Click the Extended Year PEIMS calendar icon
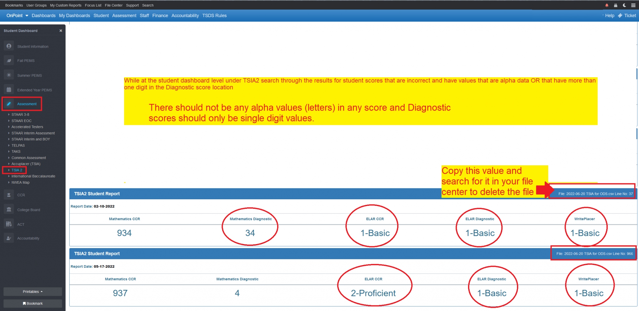 pos(9,89)
